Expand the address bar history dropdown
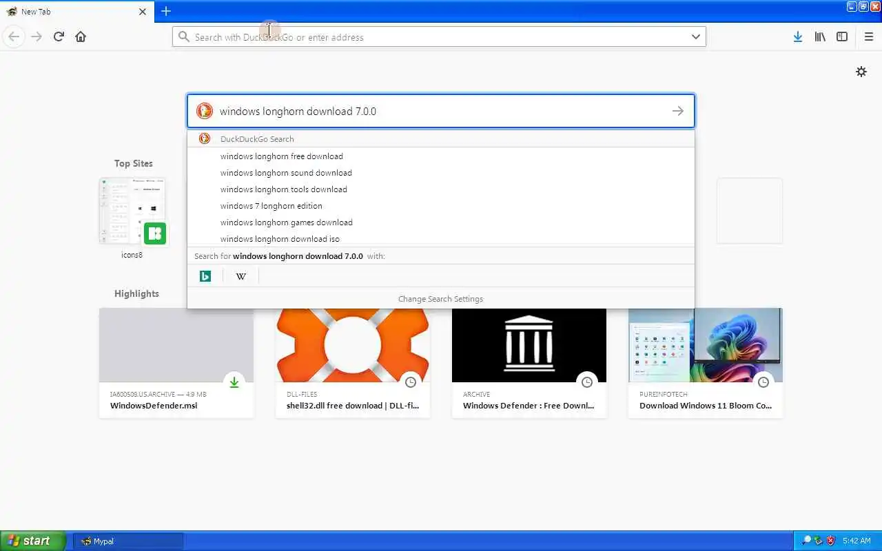882x551 pixels. (696, 37)
